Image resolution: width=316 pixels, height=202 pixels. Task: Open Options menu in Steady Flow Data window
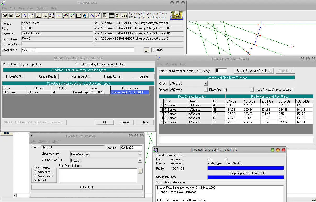pyautogui.click(x=172, y=64)
